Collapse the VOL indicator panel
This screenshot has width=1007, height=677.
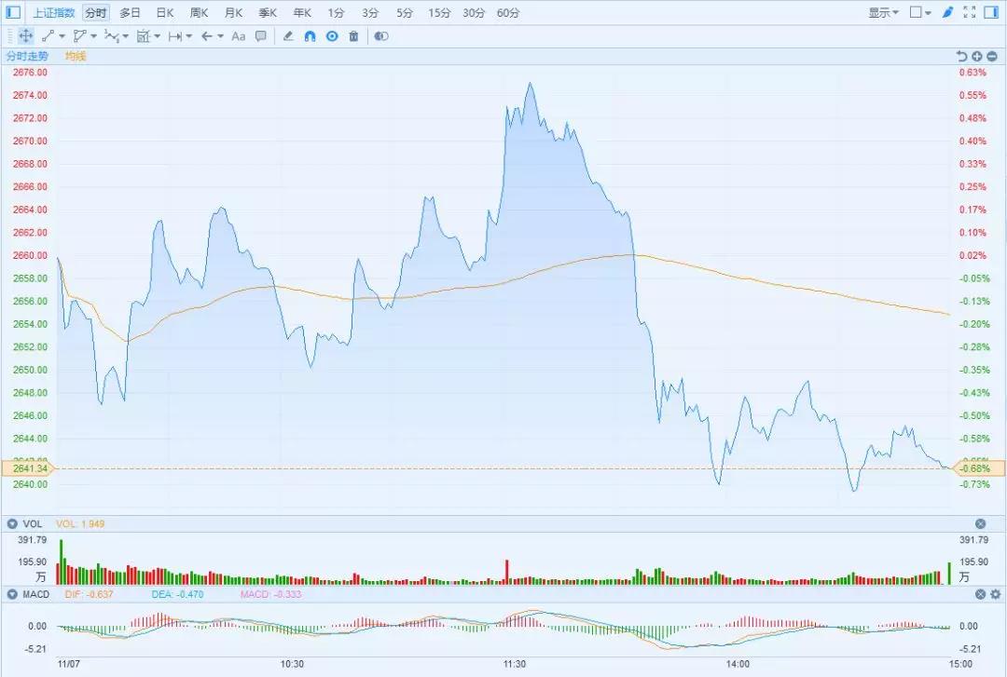point(11,523)
